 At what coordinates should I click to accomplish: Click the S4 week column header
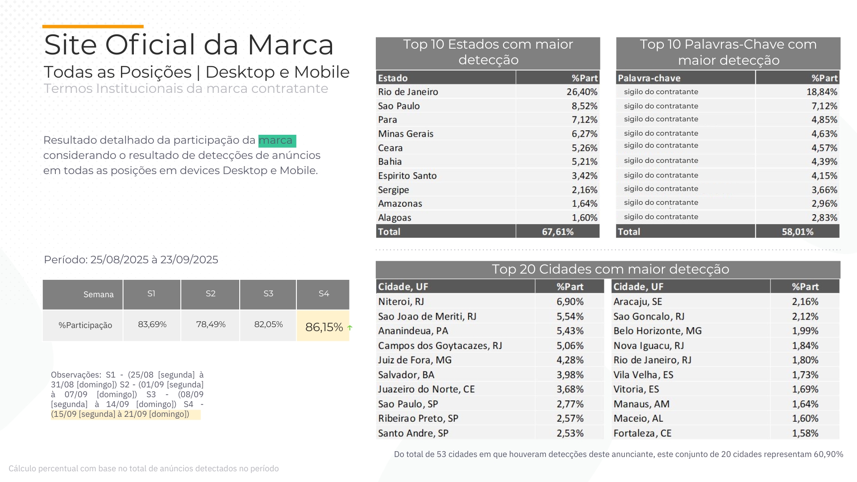coord(323,294)
